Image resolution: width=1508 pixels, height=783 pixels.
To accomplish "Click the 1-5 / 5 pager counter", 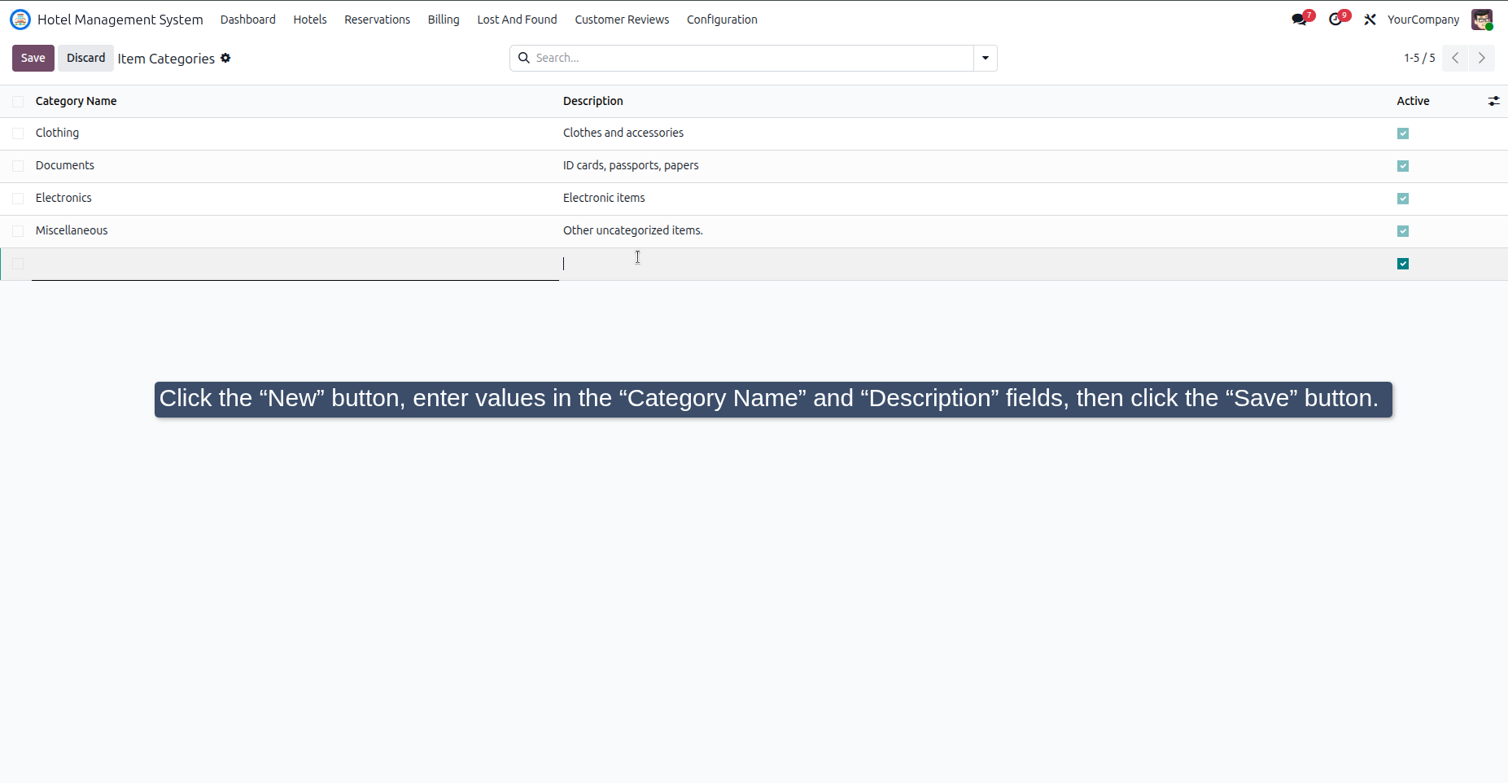I will 1419,58.
